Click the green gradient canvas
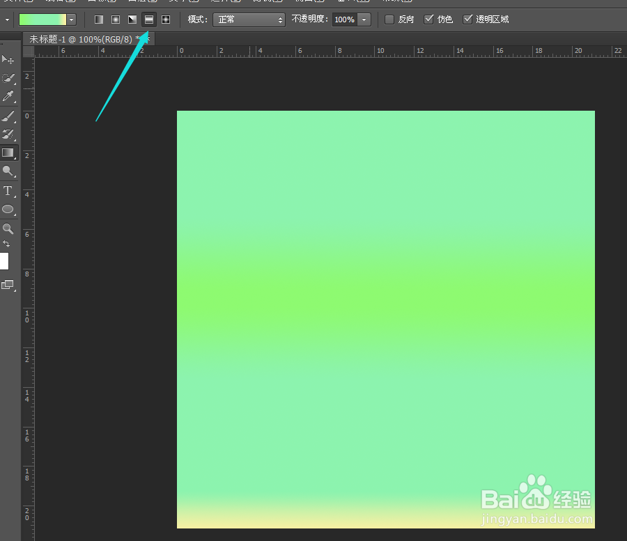 pos(386,320)
